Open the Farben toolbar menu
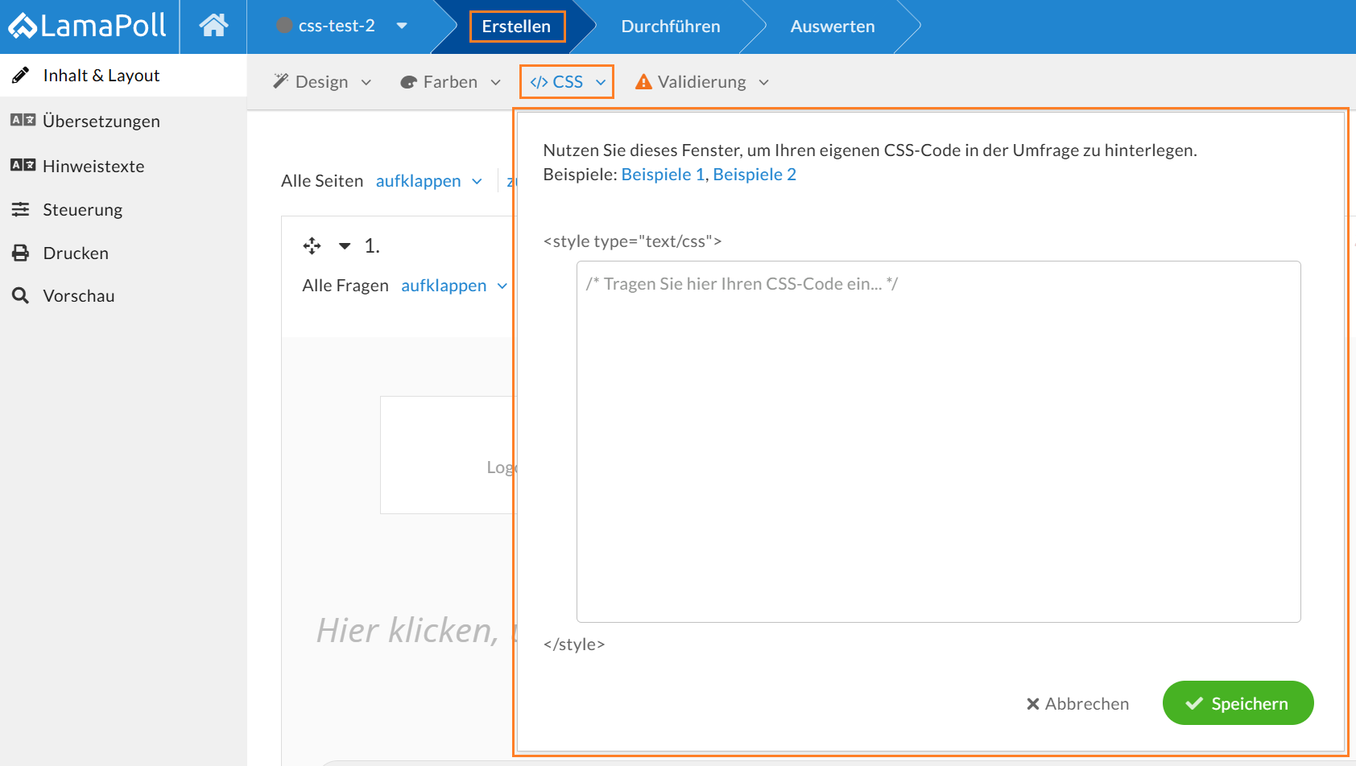Viewport: 1356px width, 766px height. tap(451, 82)
